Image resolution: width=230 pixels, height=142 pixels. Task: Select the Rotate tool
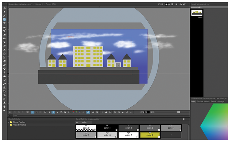point(4,103)
